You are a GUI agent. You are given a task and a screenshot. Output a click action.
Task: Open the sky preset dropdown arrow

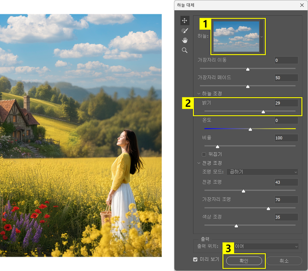pos(262,36)
